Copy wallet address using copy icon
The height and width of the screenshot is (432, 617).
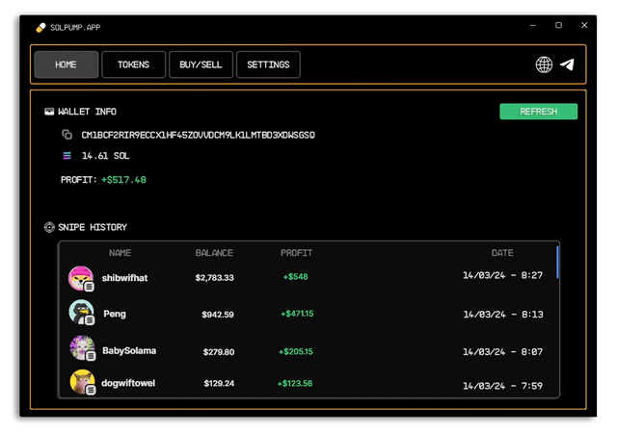coord(67,135)
